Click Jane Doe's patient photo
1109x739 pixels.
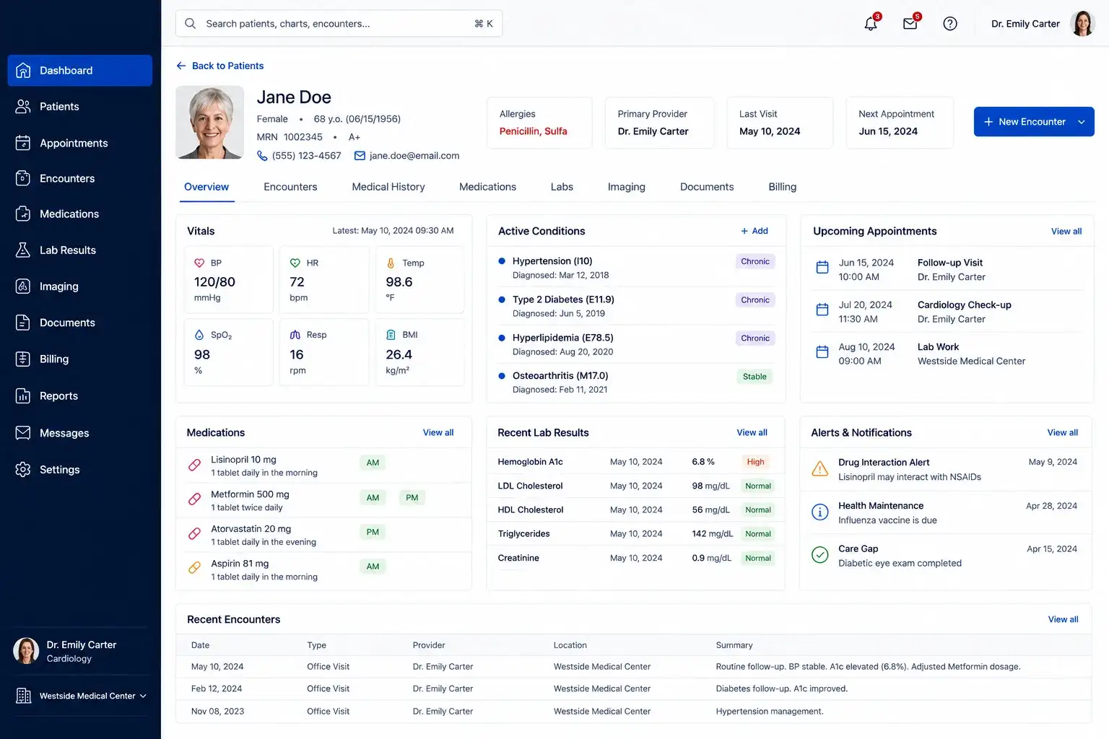point(210,123)
